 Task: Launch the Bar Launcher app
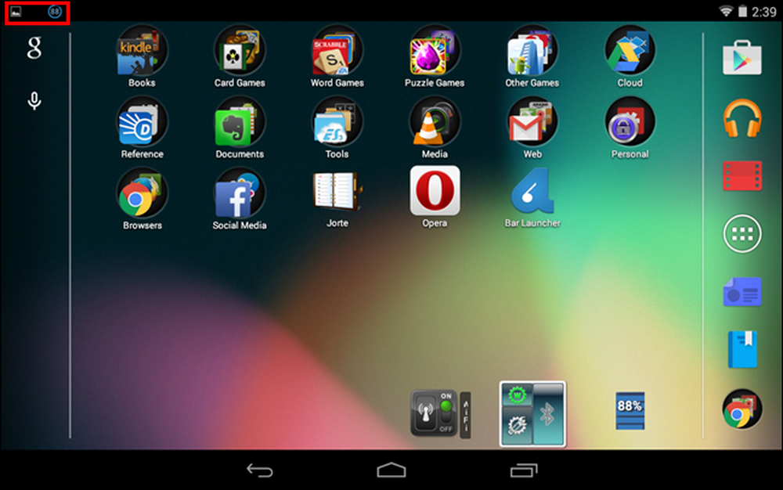(x=532, y=191)
